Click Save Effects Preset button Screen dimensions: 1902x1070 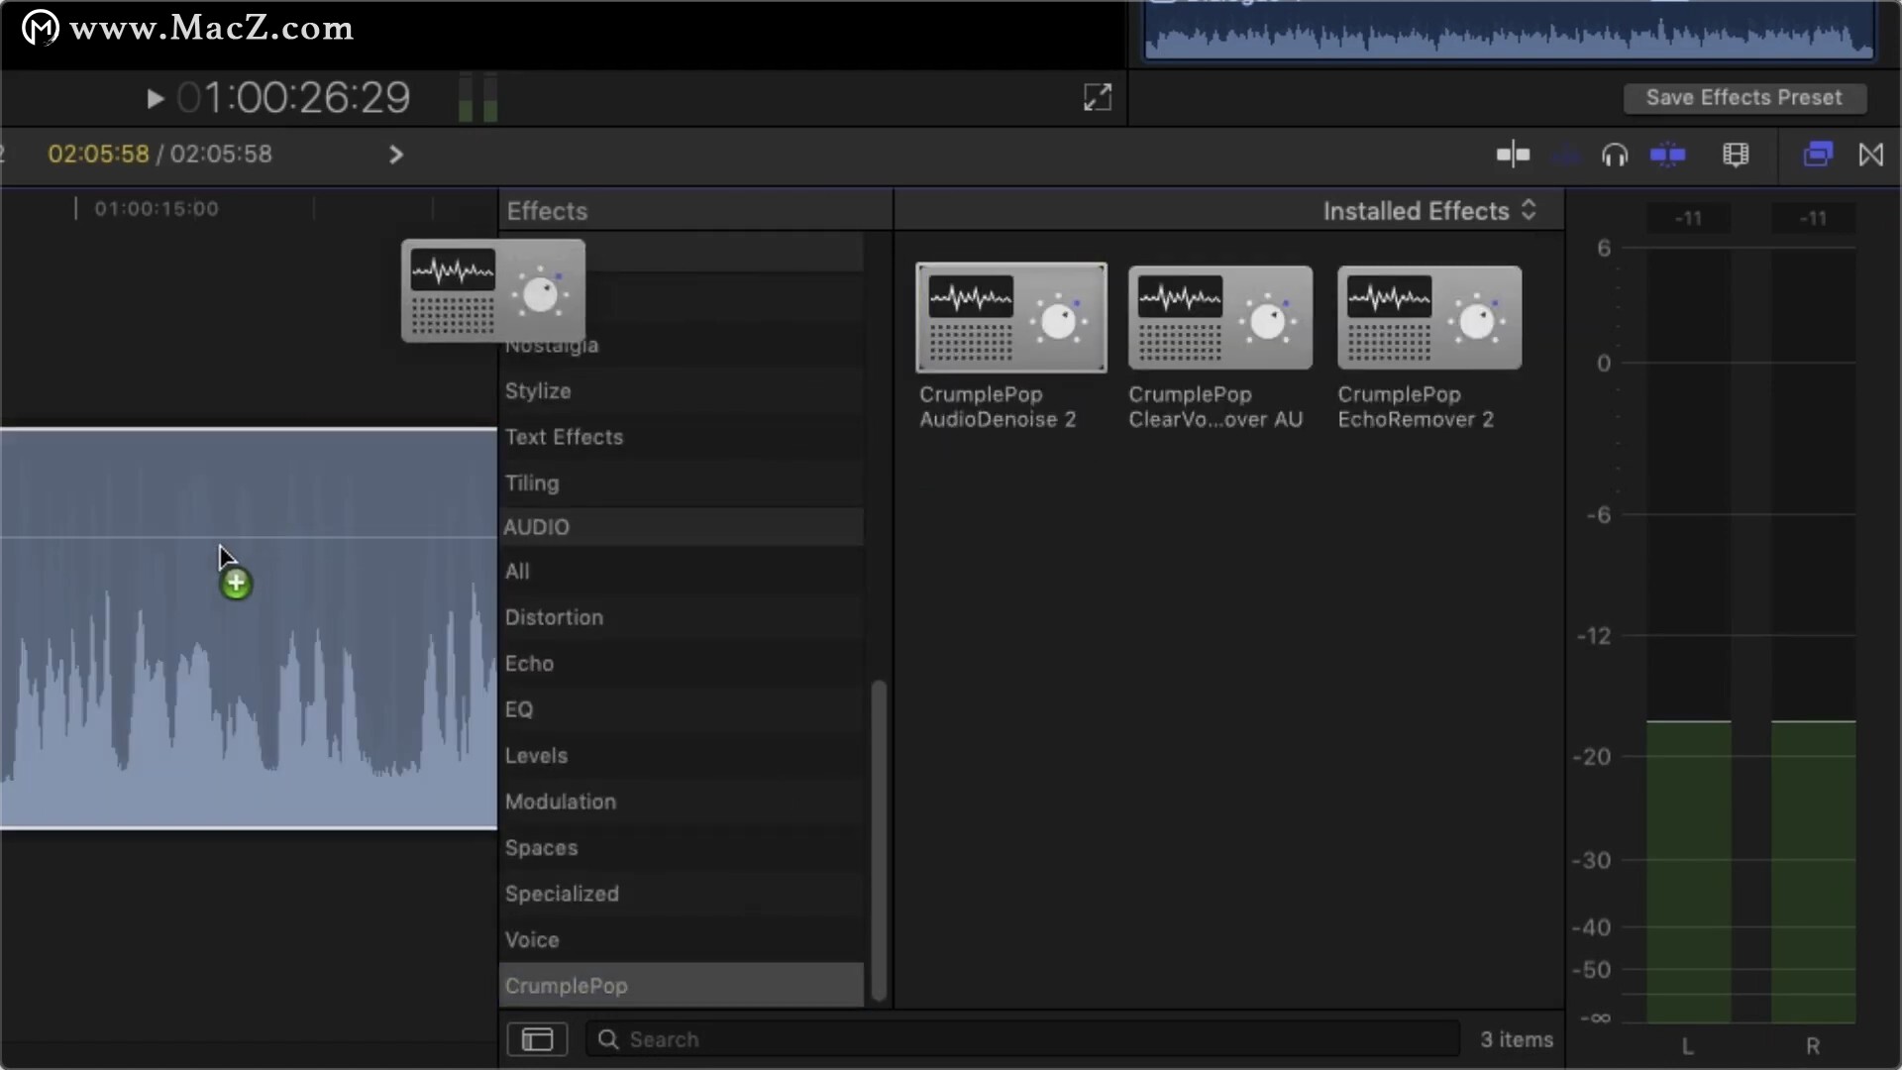pos(1743,97)
